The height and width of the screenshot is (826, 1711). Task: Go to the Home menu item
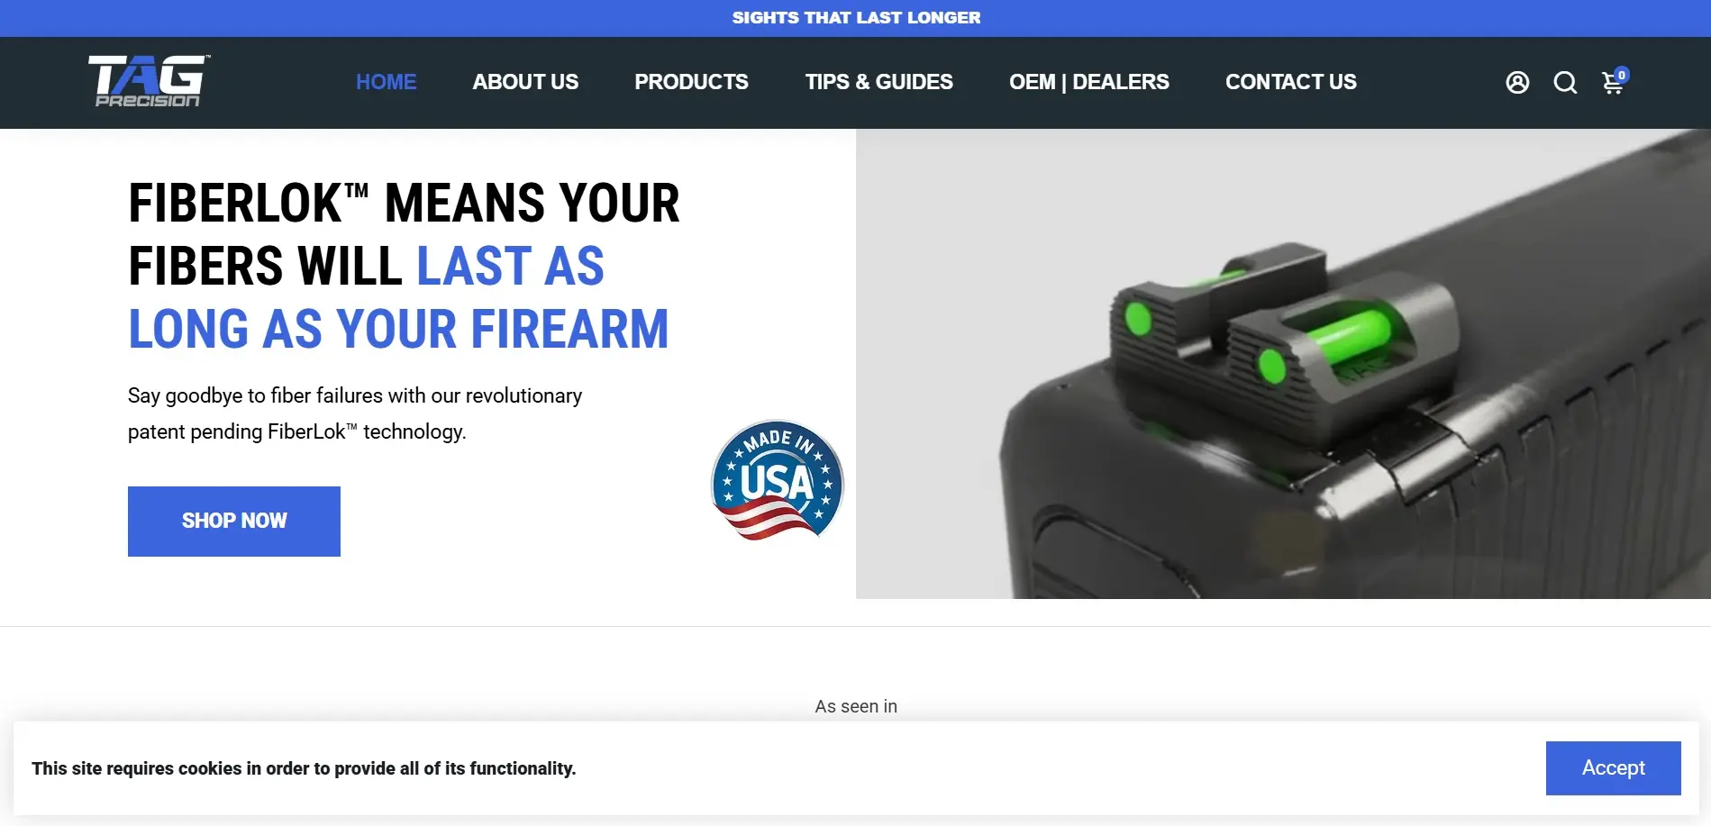[386, 82]
